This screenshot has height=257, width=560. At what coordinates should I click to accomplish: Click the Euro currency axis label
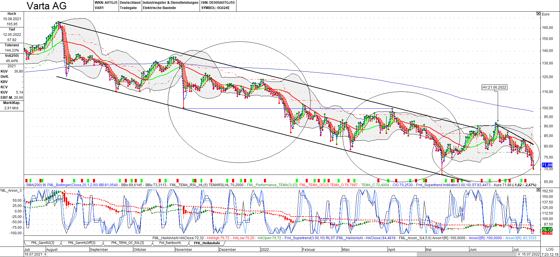[545, 14]
